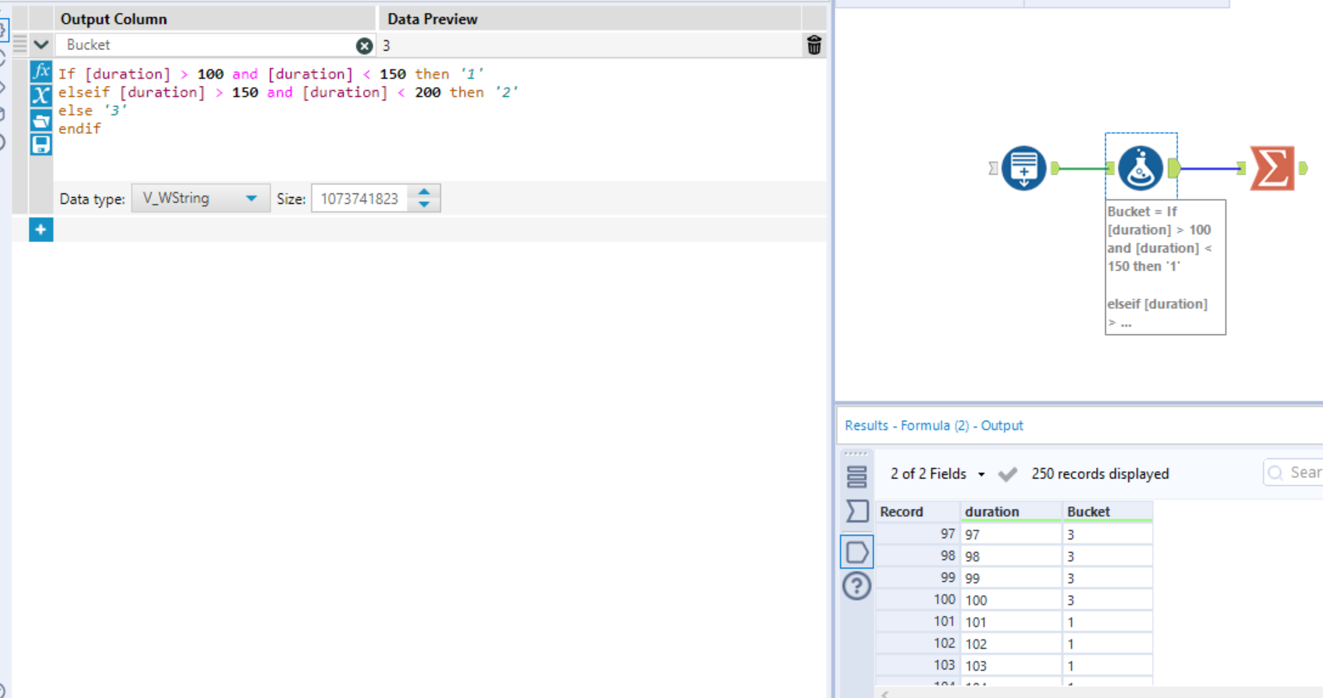Select the Text Input tool on canvas

(1023, 168)
